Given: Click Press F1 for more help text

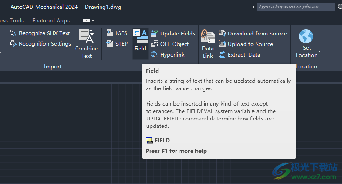Looking at the screenshot, I should point(176,151).
